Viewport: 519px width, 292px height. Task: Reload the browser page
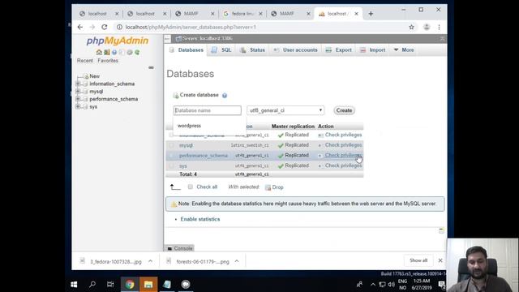105,27
